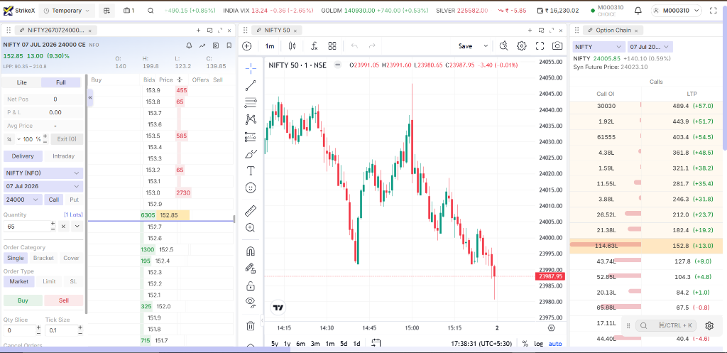Image resolution: width=727 pixels, height=353 pixels.
Task: Open the indicator templates grid icon
Action: click(332, 46)
